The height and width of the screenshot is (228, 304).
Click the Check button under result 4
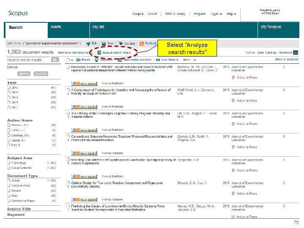pyautogui.click(x=84, y=153)
